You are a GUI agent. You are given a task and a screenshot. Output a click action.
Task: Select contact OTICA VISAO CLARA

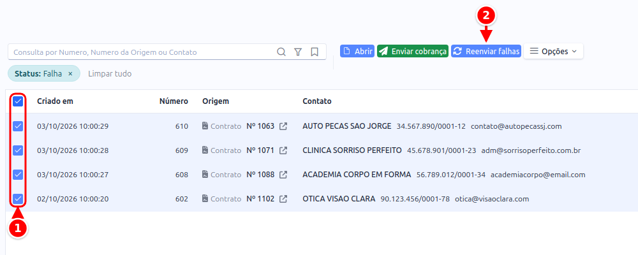(339, 199)
